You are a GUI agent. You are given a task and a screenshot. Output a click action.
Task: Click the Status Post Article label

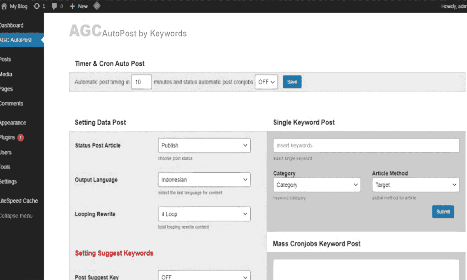98,145
